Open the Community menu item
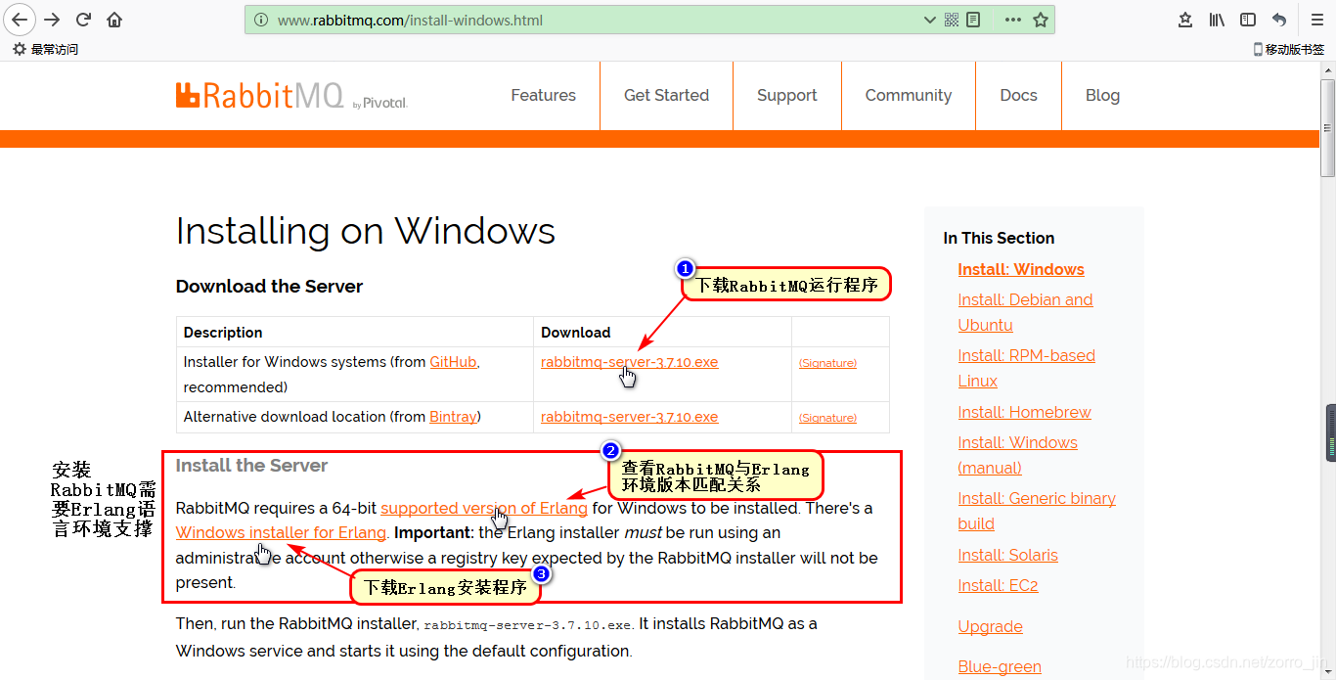This screenshot has height=680, width=1336. click(x=908, y=95)
